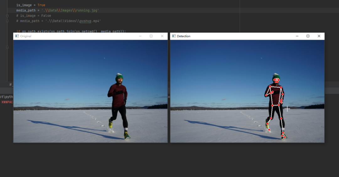Maximize the Original window

pyautogui.click(x=151, y=36)
